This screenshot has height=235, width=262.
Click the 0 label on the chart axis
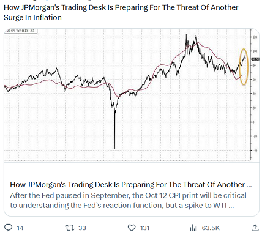tap(253, 122)
